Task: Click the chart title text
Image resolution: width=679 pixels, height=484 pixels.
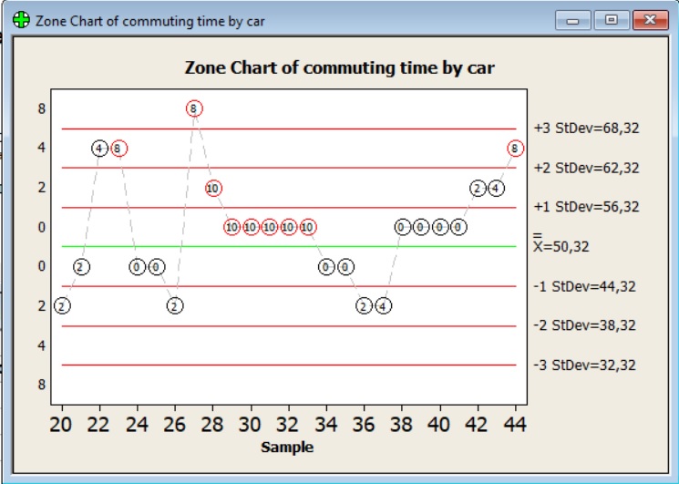Action: click(x=339, y=67)
